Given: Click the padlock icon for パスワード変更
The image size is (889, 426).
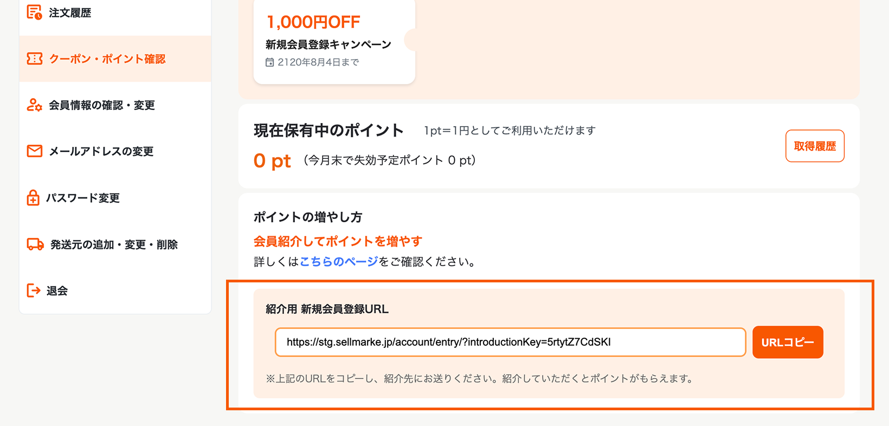Looking at the screenshot, I should coord(34,198).
